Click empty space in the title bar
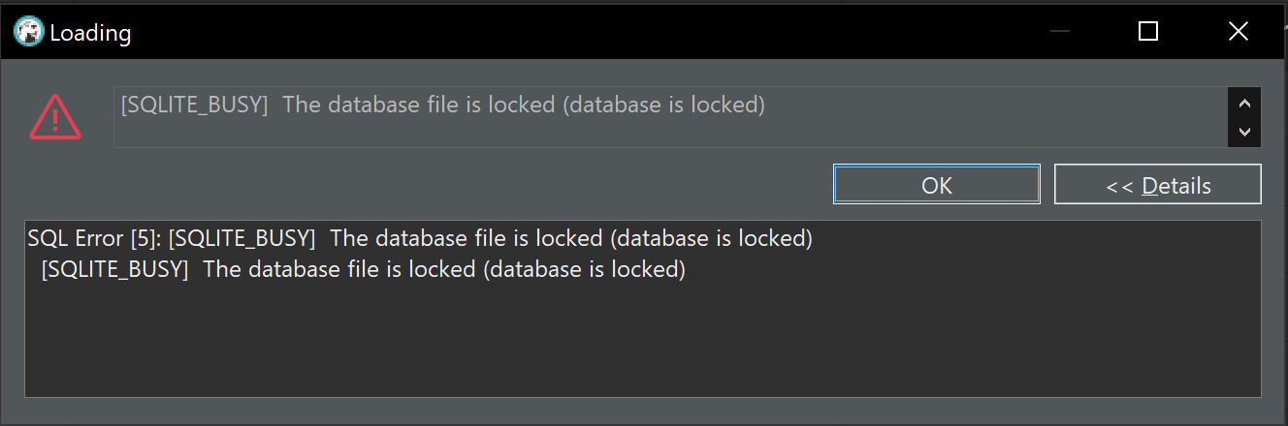Image resolution: width=1288 pixels, height=426 pixels. 582,32
